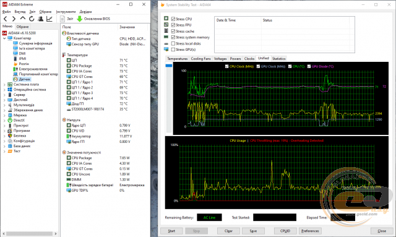Click the Up arrow toolbar icon
Image resolution: width=396 pixels, height=237 pixels.
pyautogui.click(x=23, y=18)
